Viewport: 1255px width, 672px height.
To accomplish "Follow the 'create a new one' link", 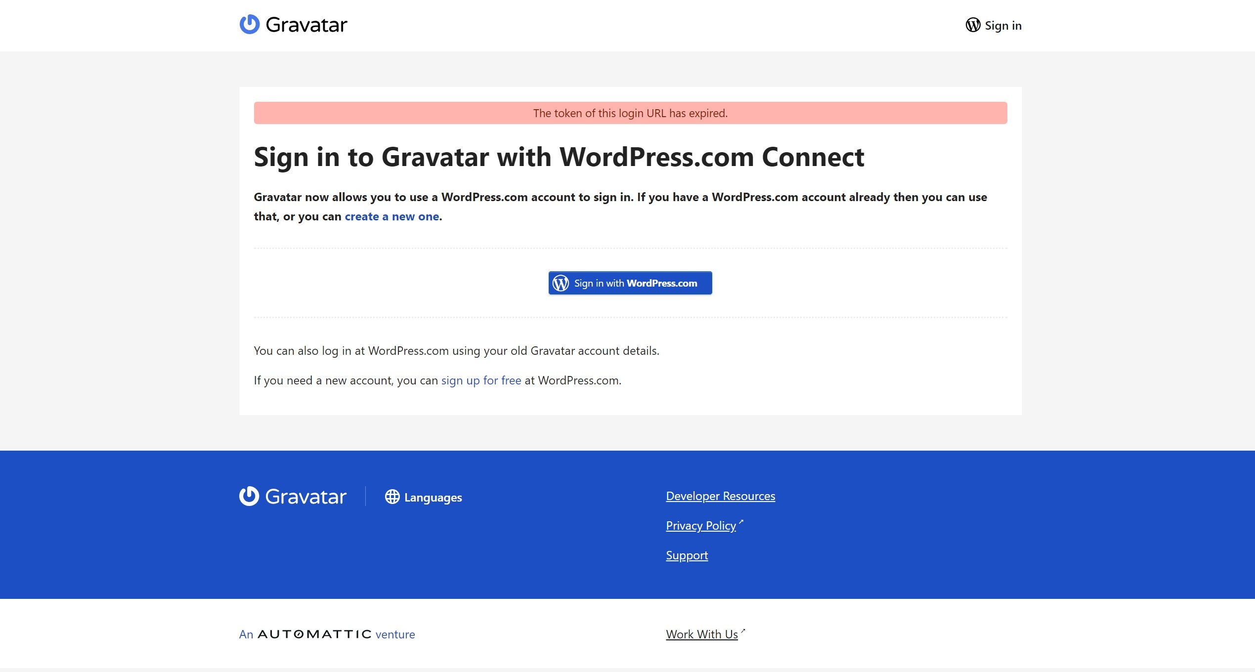I will click(x=391, y=216).
